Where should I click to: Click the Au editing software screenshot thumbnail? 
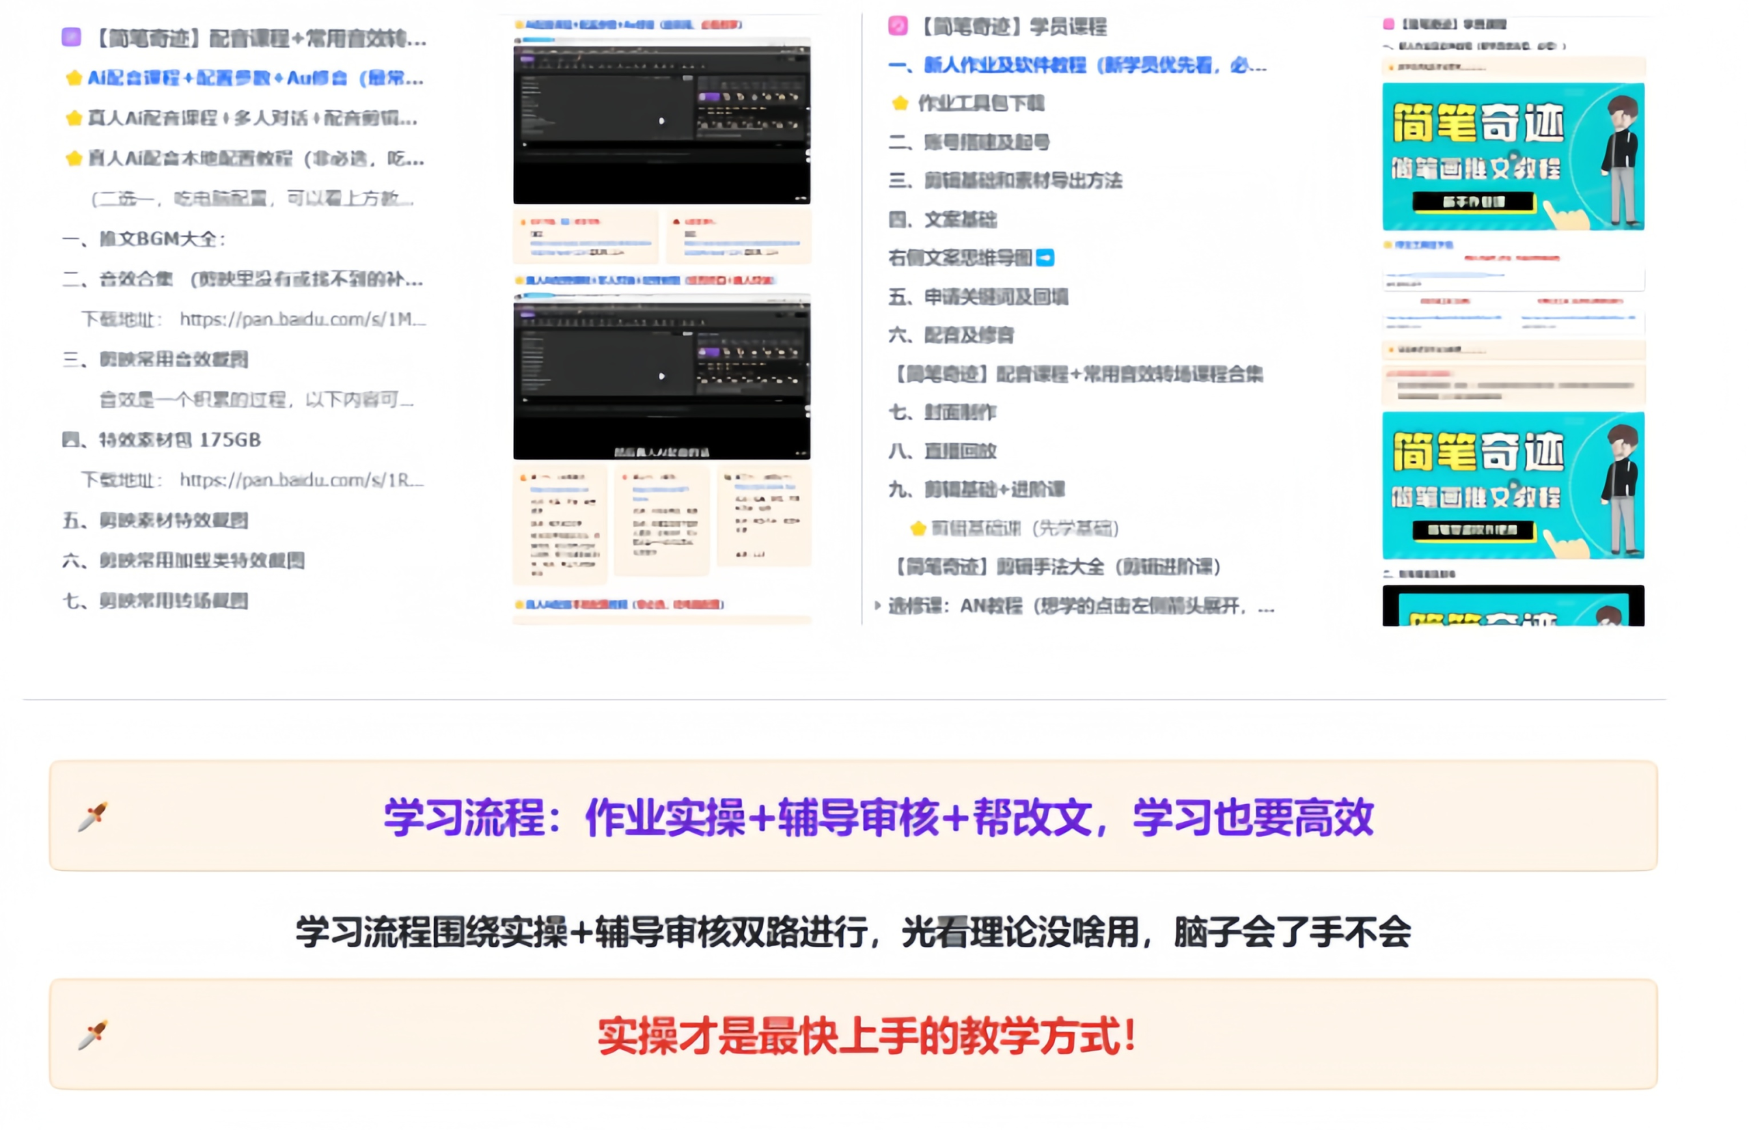pos(663,121)
